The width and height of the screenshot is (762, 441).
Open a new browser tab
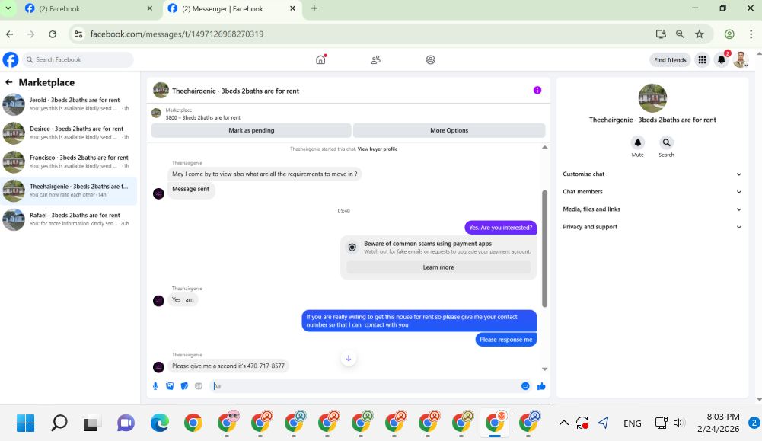314,8
